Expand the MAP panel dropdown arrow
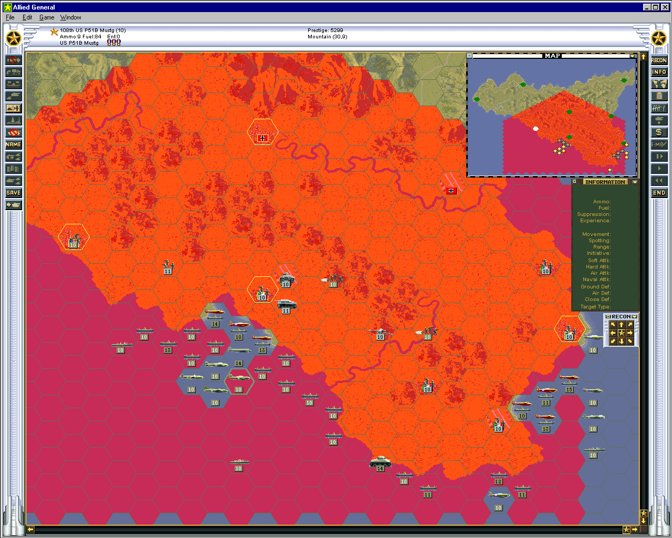The image size is (672, 538). tap(632, 56)
